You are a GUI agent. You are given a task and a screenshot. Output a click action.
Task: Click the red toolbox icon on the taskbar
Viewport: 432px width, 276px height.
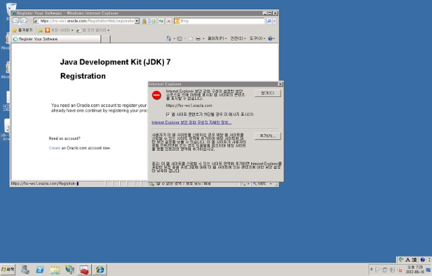point(84,270)
